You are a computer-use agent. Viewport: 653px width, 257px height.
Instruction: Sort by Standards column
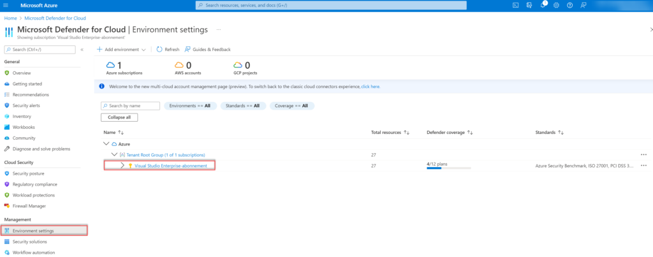click(549, 133)
